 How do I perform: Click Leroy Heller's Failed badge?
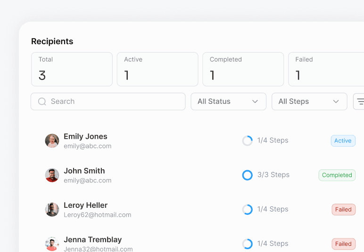pyautogui.click(x=343, y=209)
